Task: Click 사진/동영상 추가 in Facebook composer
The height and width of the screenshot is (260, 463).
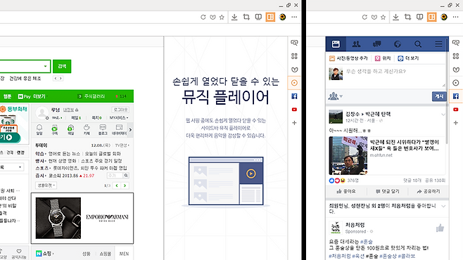Action: click(x=348, y=58)
